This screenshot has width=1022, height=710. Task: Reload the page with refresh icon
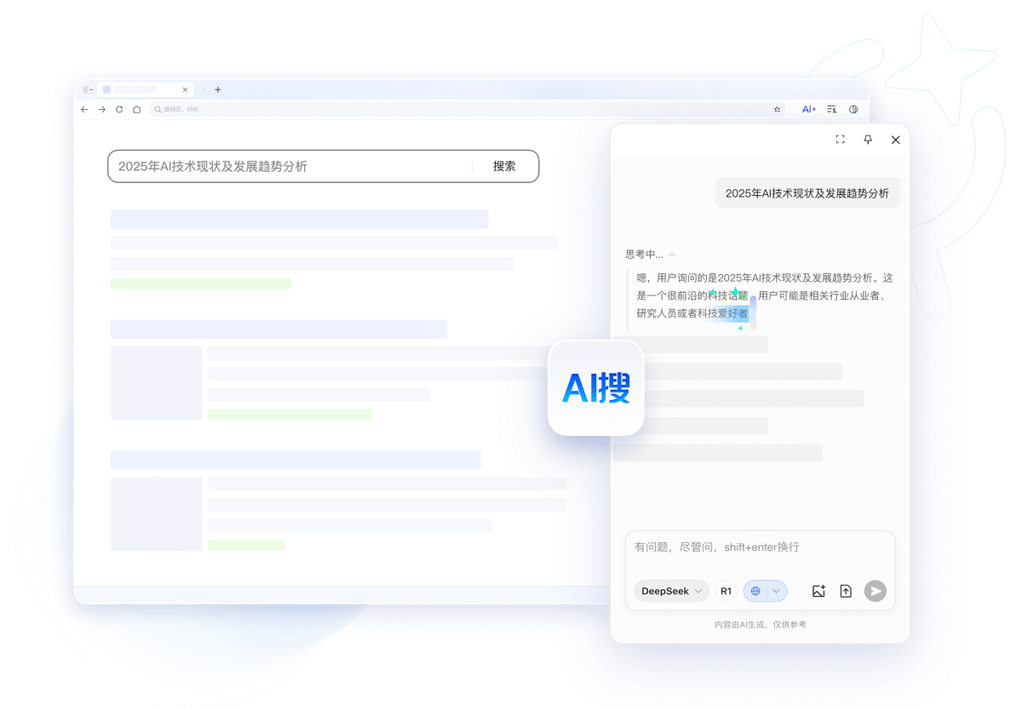[119, 109]
